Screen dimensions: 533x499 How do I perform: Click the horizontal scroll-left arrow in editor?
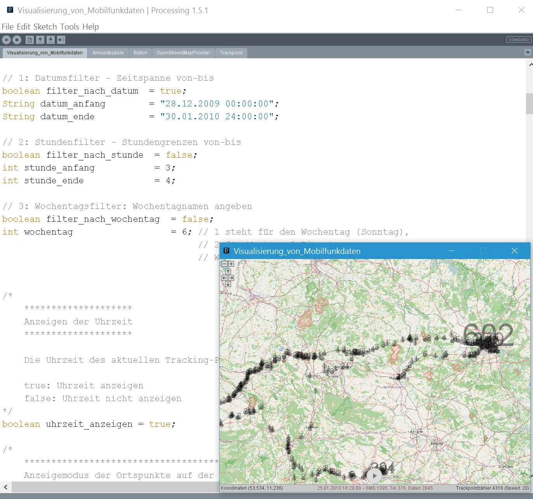(x=6, y=487)
